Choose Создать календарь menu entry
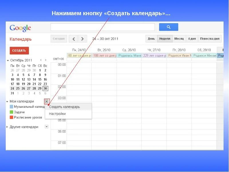The width and height of the screenshot is (229, 172). [x=68, y=107]
